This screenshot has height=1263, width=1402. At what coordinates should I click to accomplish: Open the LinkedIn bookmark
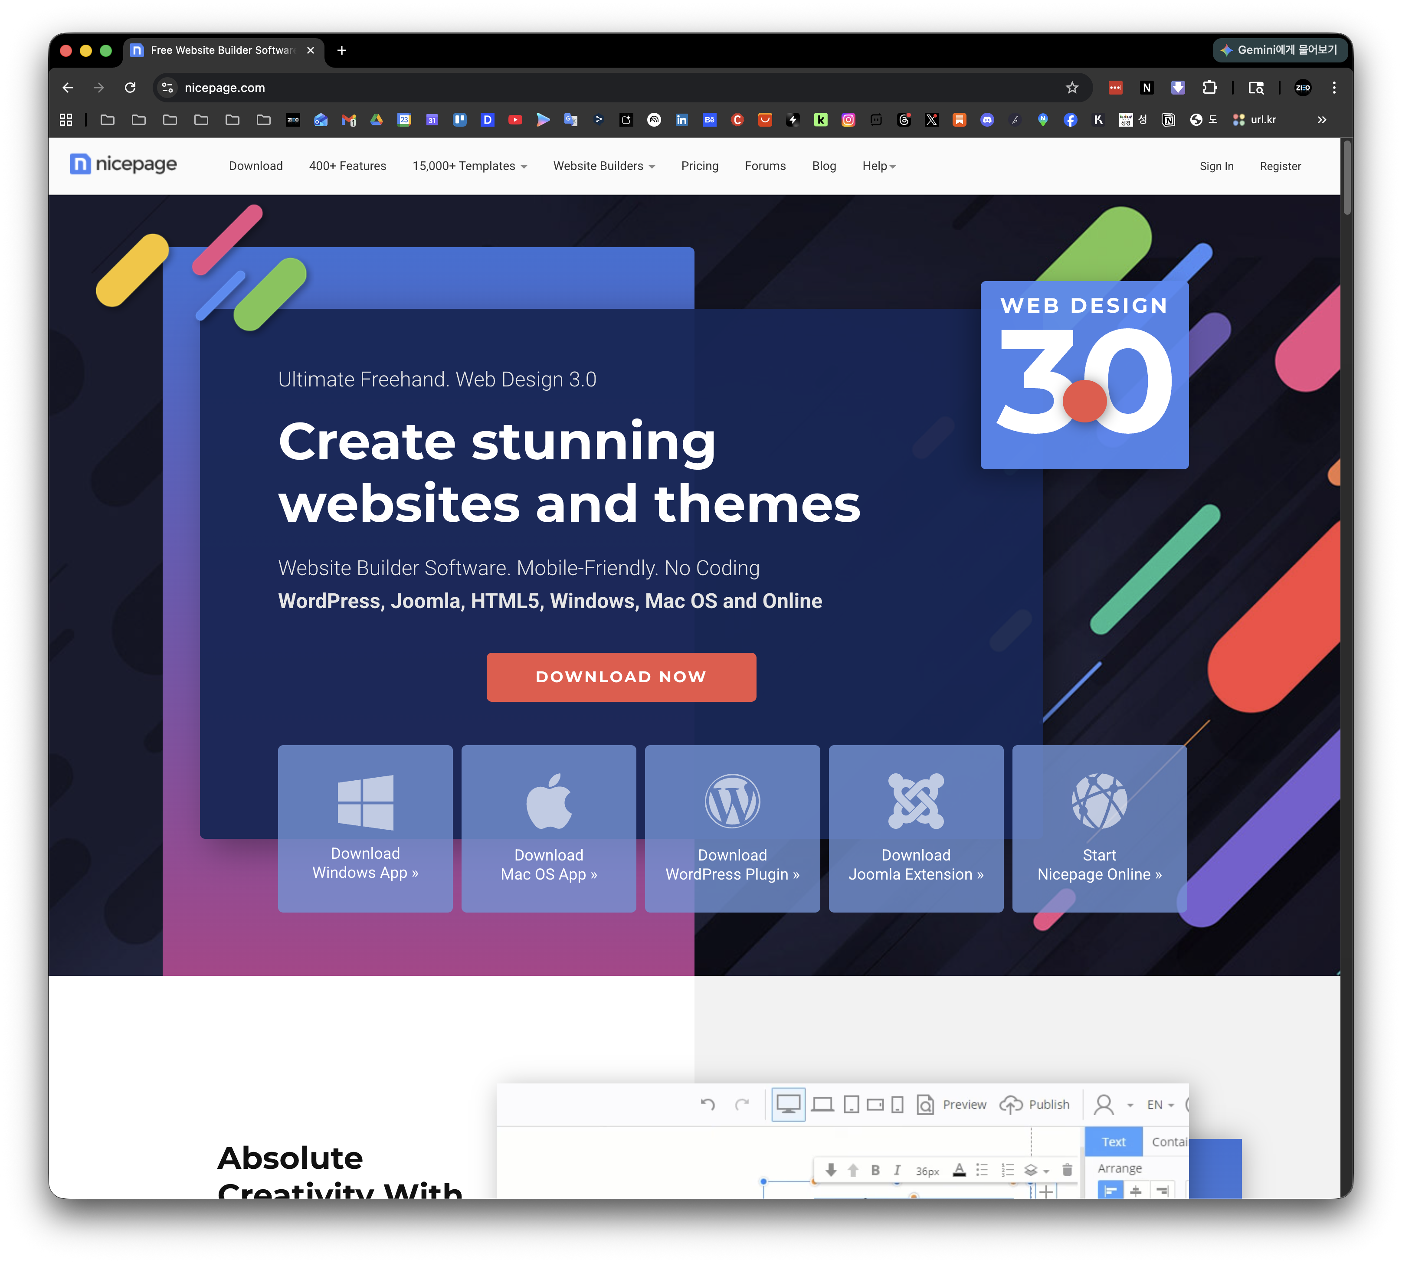pyautogui.click(x=681, y=120)
